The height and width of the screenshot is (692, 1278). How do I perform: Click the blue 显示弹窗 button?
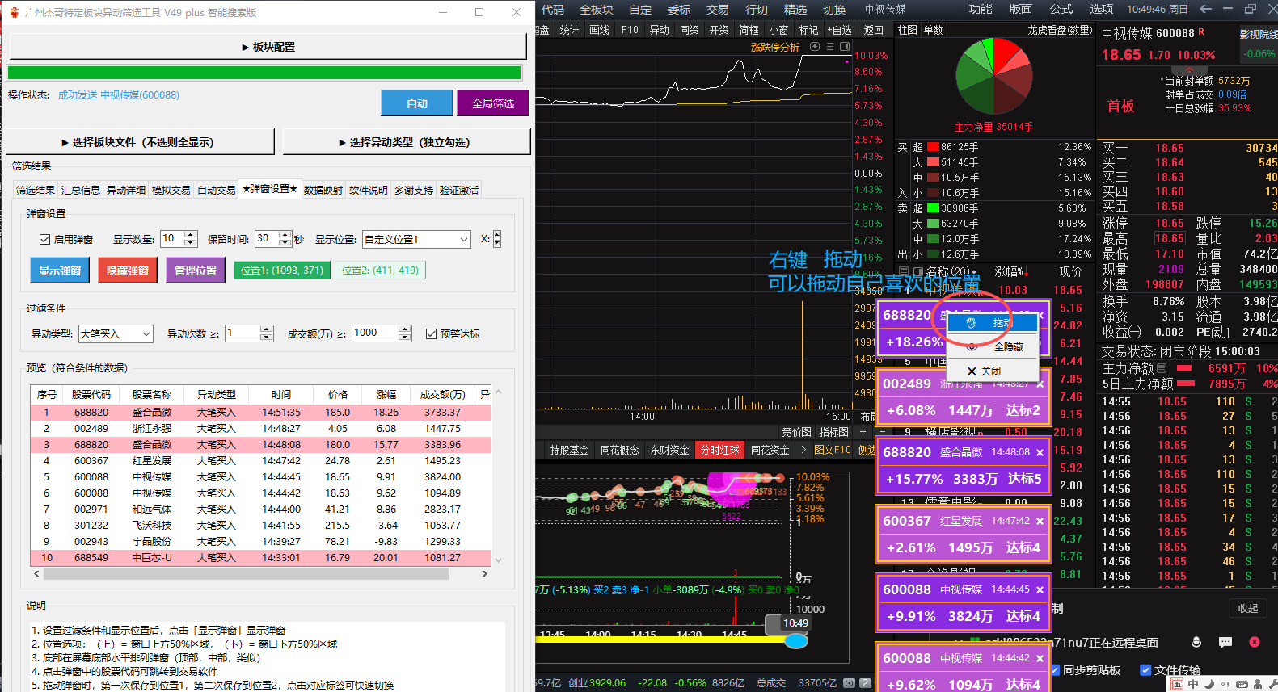click(x=60, y=271)
